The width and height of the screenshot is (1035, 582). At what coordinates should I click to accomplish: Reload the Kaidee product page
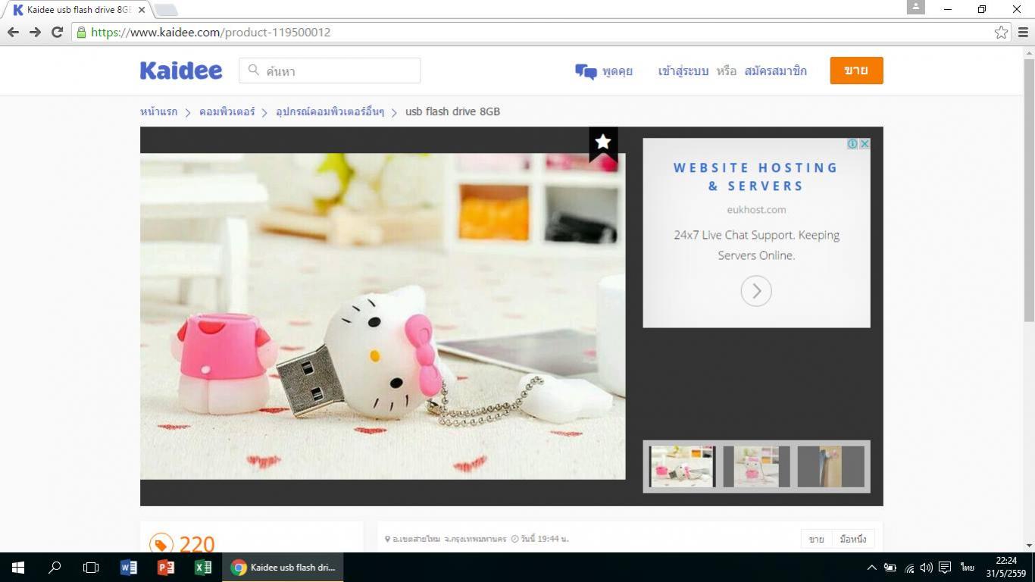57,32
